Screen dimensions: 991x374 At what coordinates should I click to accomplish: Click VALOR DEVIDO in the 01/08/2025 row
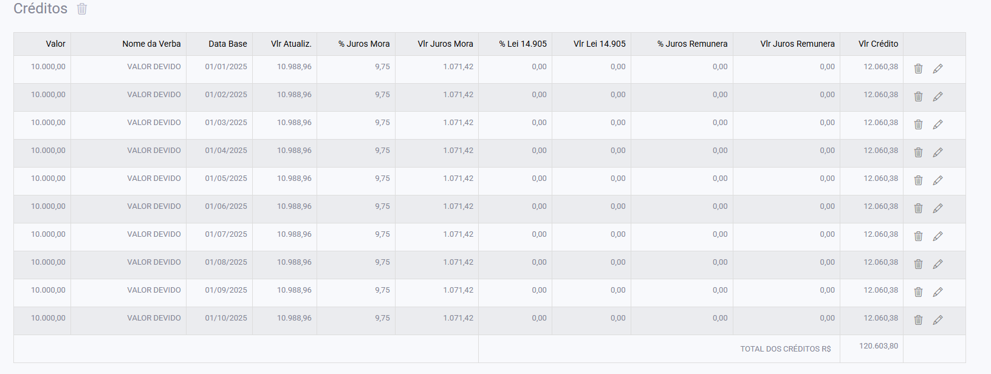[x=154, y=262]
